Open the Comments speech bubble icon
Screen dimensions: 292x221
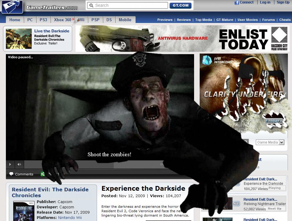(11, 174)
